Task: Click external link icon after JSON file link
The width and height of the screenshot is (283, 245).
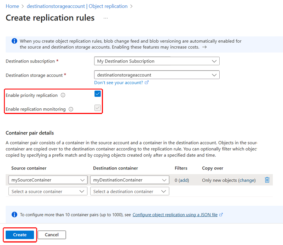Action: click(221, 215)
